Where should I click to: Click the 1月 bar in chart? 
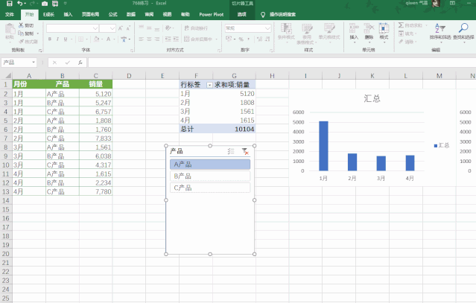click(323, 146)
